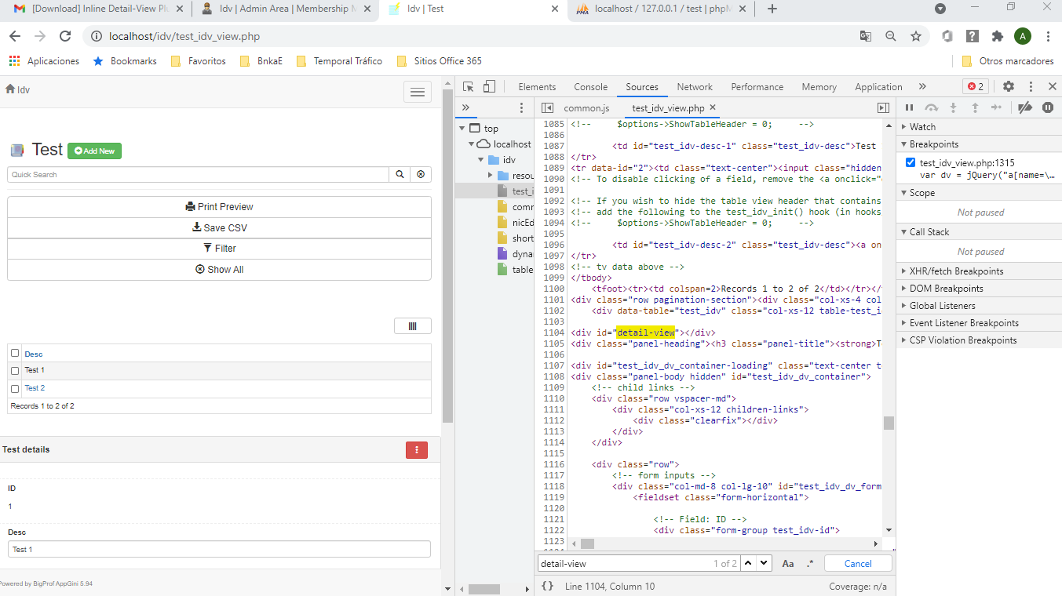Viewport: 1062px width, 596px height.
Task: Click the source code vertical scrollbar thumb
Action: tap(889, 423)
